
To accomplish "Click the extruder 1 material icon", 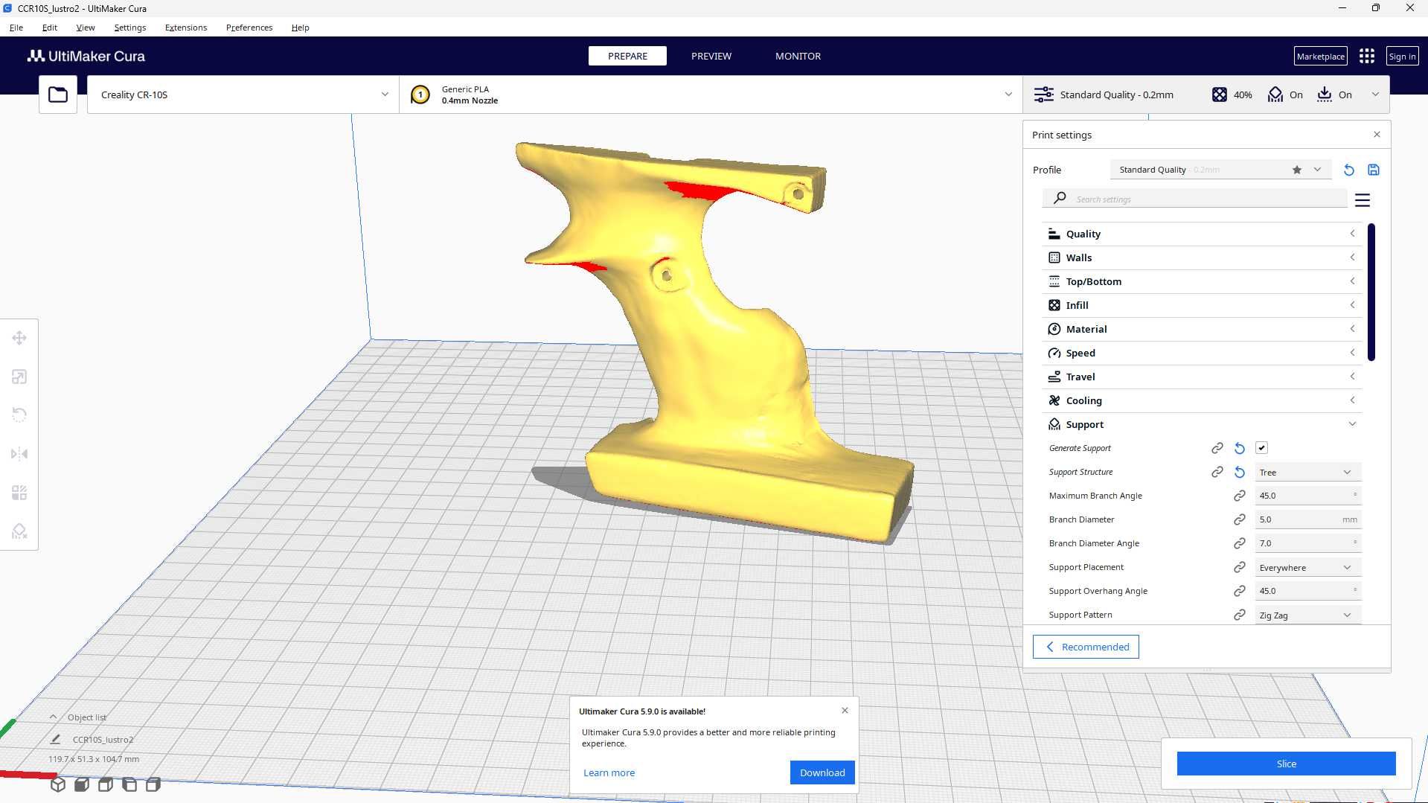I will [x=420, y=95].
